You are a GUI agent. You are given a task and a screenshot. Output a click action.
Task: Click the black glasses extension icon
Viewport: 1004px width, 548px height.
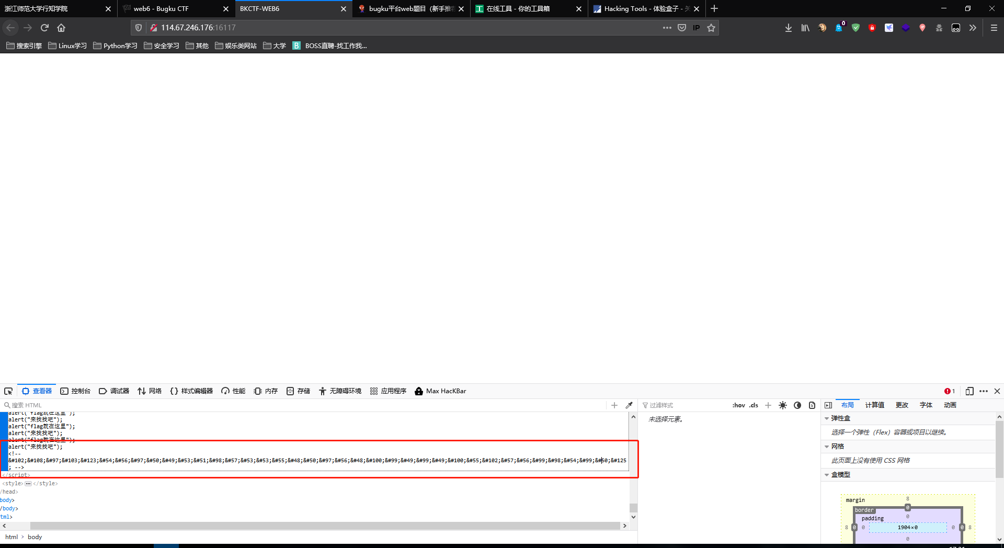coord(956,28)
